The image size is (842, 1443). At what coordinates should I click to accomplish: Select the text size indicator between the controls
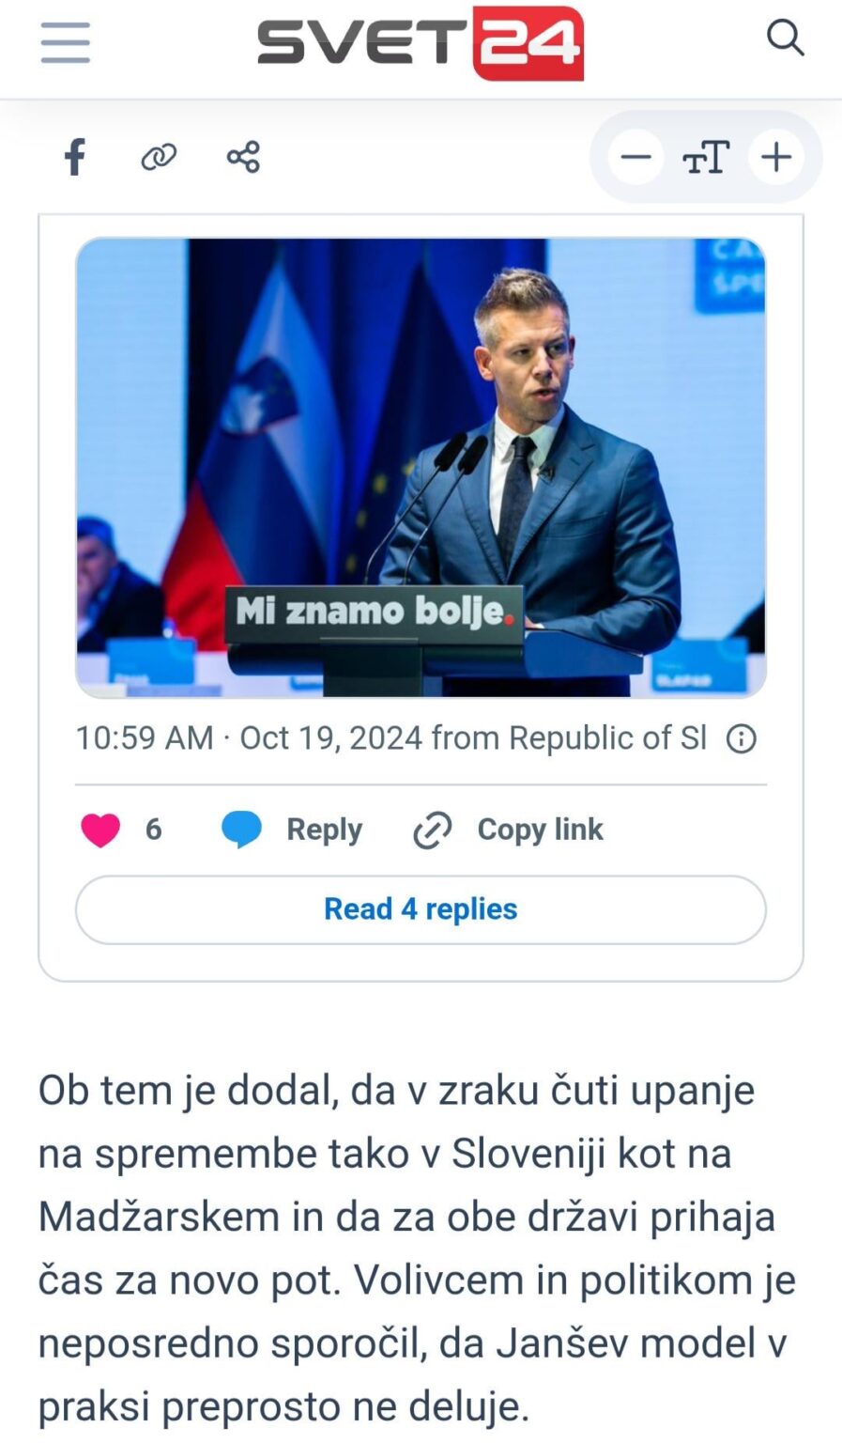click(705, 157)
